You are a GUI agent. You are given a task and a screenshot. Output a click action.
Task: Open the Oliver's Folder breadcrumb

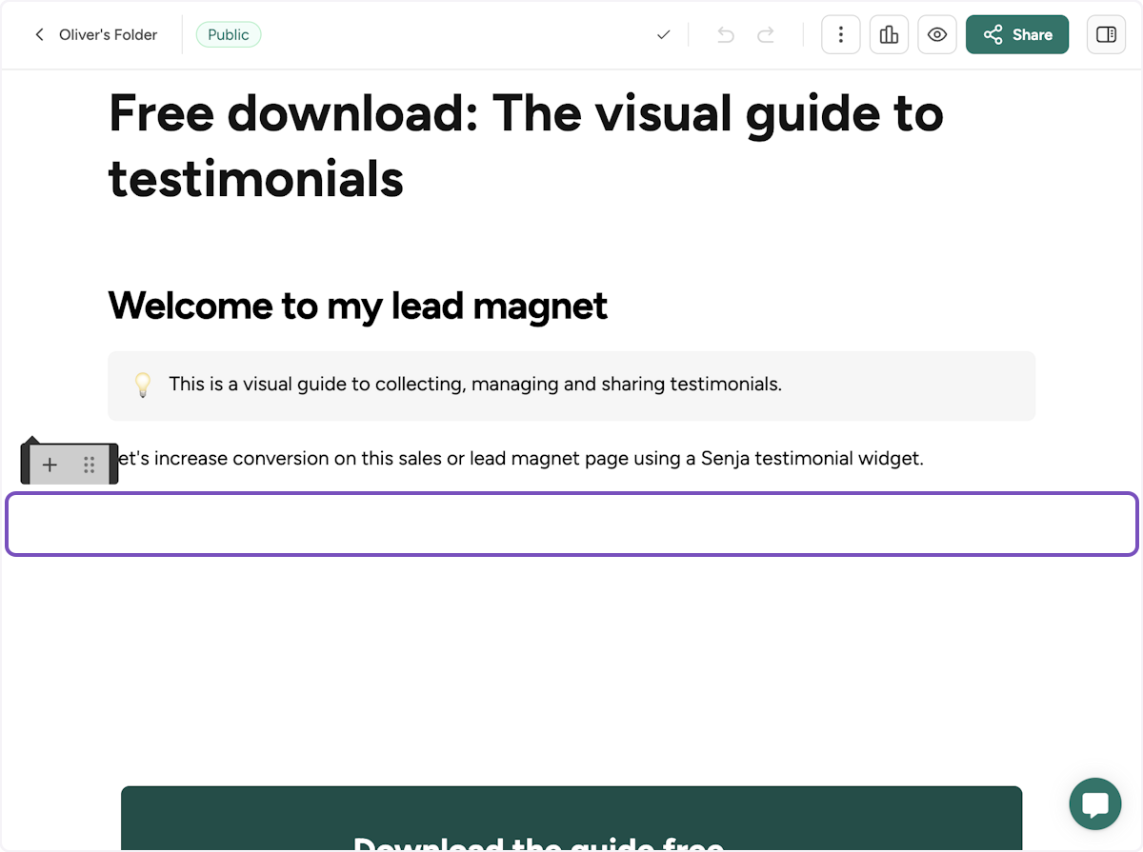pos(108,34)
